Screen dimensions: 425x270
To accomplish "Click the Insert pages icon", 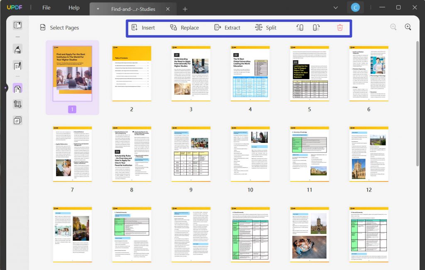I will pyautogui.click(x=144, y=27).
